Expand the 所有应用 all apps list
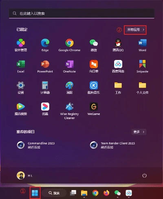The width and height of the screenshot is (163, 199). (135, 30)
